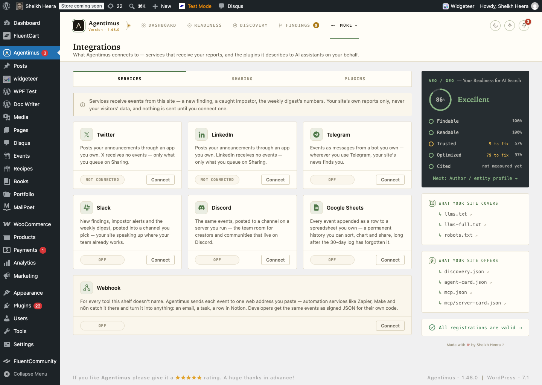The width and height of the screenshot is (542, 385).
Task: Rate using the five star rating
Action: click(x=189, y=377)
